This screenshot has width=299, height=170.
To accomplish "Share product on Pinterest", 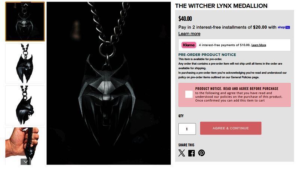I will (201, 153).
